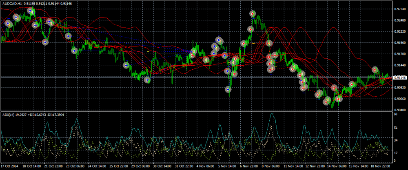Click the red marker just below the highest peak marker
The height and width of the screenshot is (170, 408).
(250, 29)
